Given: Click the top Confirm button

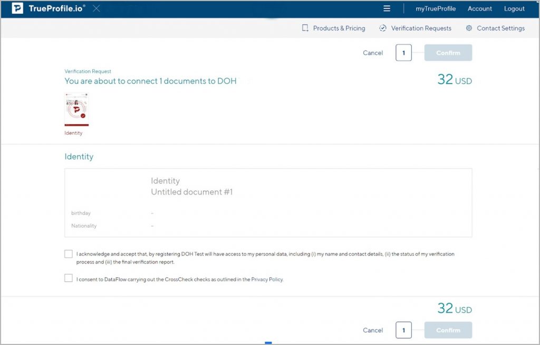Looking at the screenshot, I should 448,53.
